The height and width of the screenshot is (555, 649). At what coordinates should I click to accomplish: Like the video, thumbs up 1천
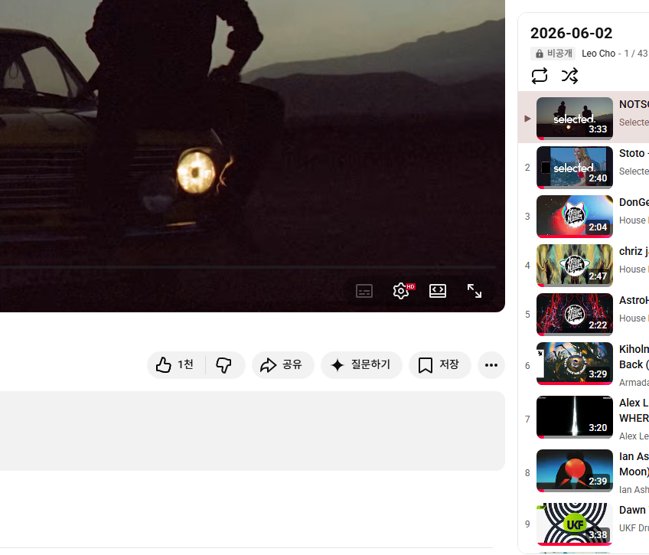pos(176,365)
